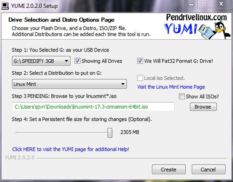Click the persistent file size slider handle
Viewport: 233px width, 182px height.
pos(110,133)
